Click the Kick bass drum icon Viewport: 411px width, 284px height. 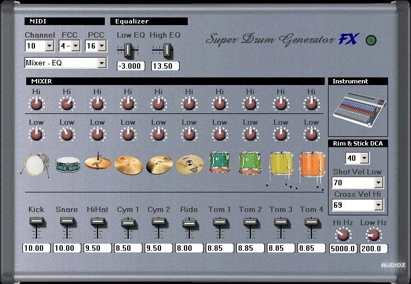pos(35,165)
